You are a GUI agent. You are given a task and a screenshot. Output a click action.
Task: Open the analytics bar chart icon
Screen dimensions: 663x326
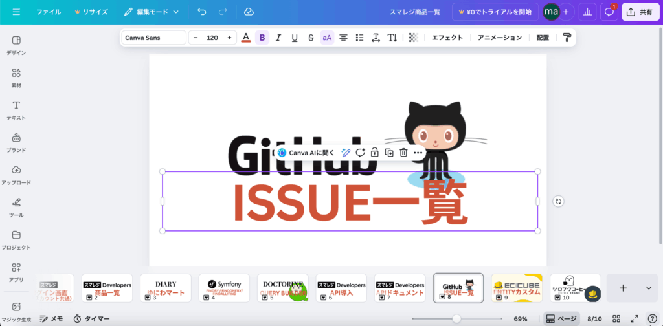pyautogui.click(x=587, y=12)
